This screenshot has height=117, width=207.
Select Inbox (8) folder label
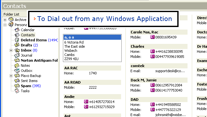coord(29,50)
